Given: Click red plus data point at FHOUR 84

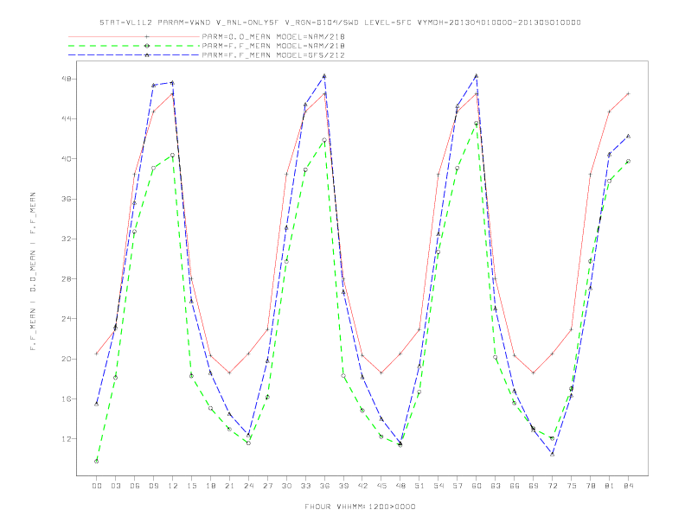Looking at the screenshot, I should [x=628, y=94].
